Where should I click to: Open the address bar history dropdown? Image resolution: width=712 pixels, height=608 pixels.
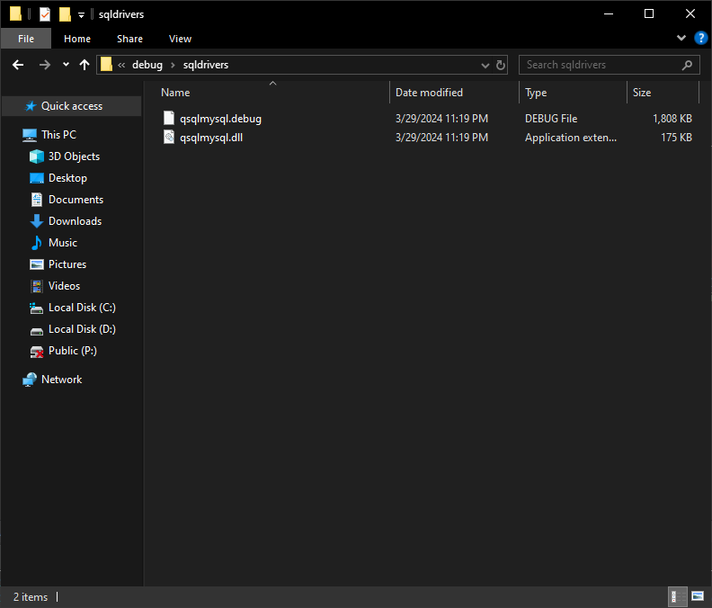coord(485,66)
